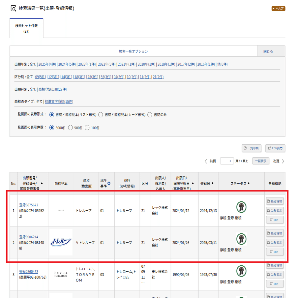The height and width of the screenshot is (298, 298).
Task: Filter by class 14(3件)
Action: click(x=67, y=77)
